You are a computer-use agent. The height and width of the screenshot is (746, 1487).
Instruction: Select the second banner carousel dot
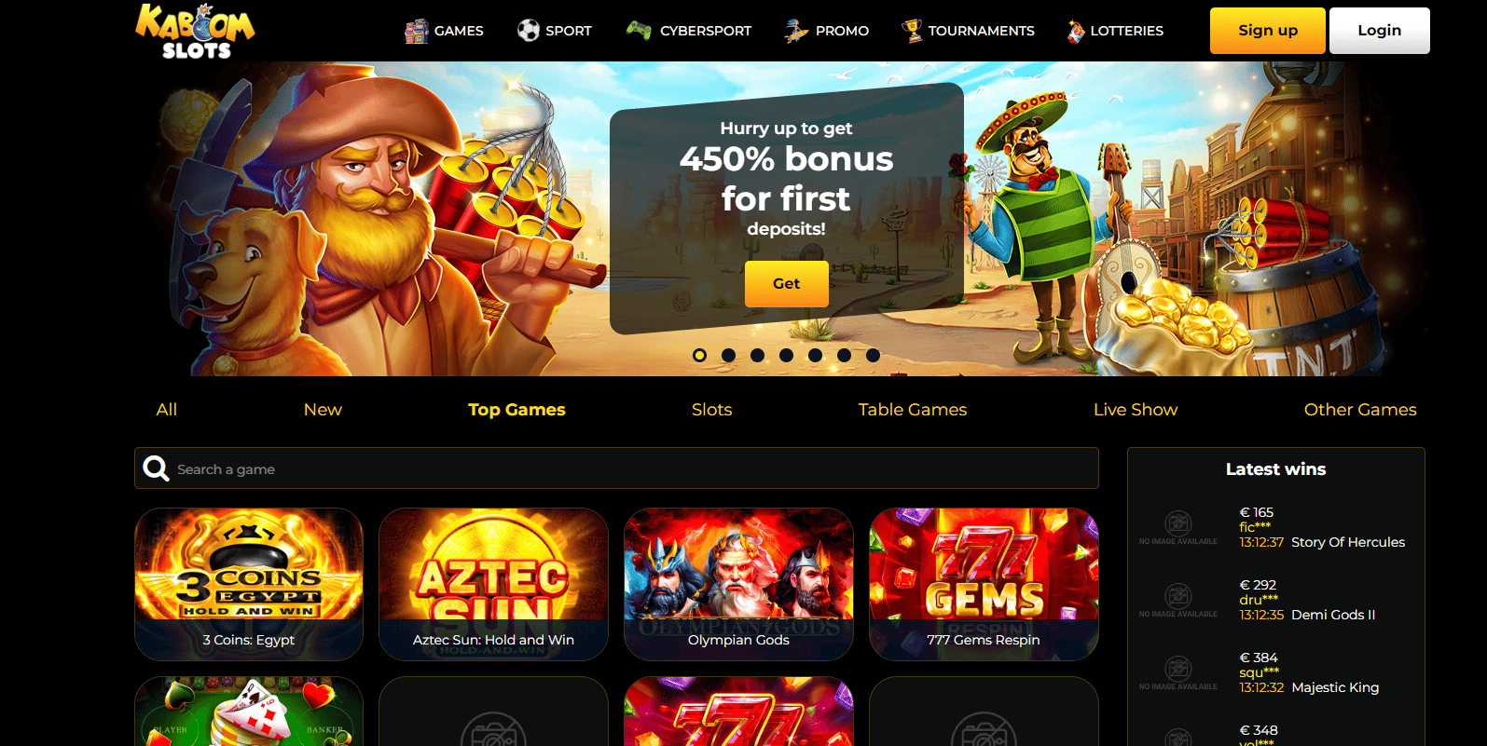pos(729,355)
